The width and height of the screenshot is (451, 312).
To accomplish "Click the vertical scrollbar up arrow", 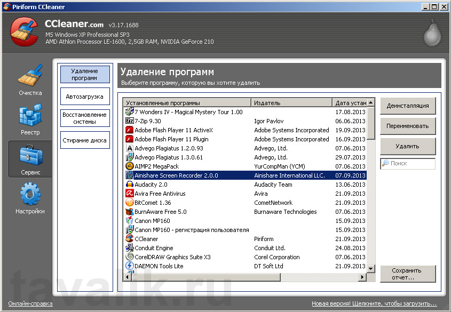I will click(x=371, y=102).
